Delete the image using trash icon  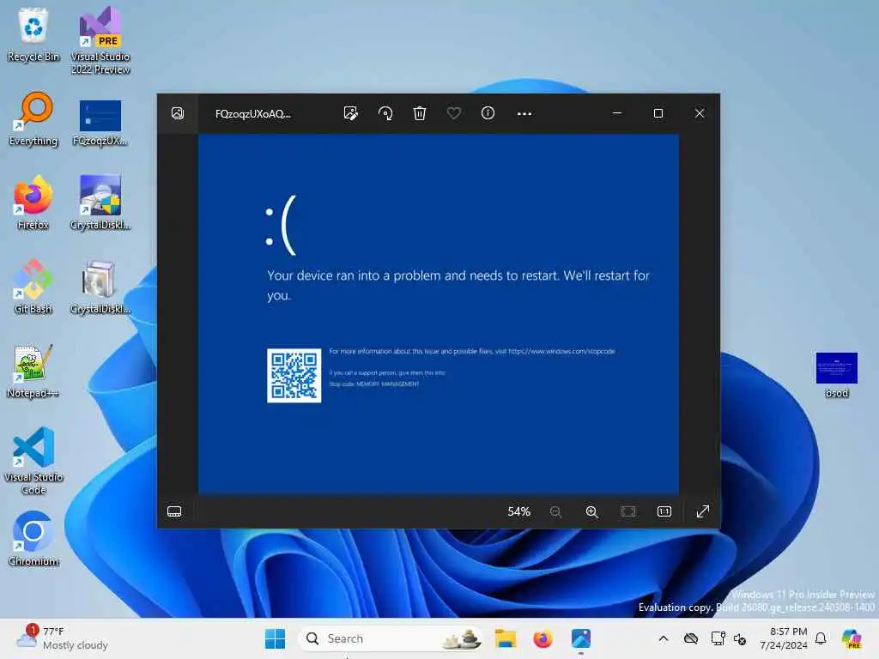tap(419, 114)
